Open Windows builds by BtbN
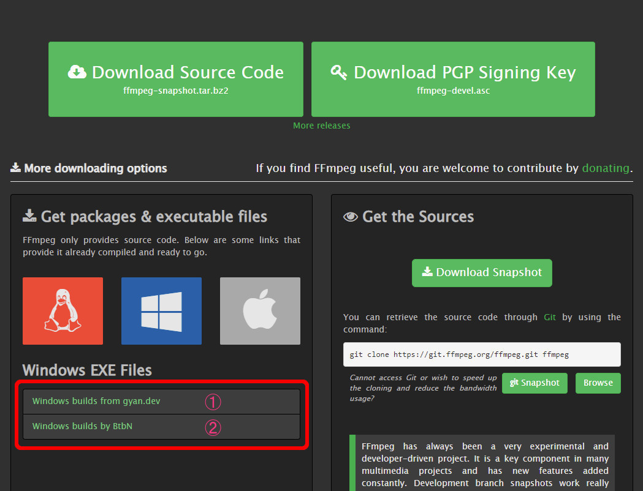The width and height of the screenshot is (643, 491). point(82,426)
